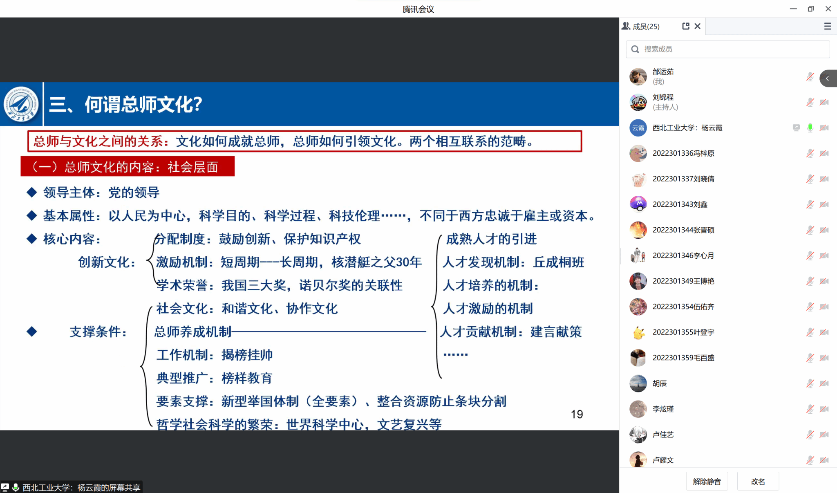The width and height of the screenshot is (837, 493).
Task: Click 刘锦程's disabled camera icon
Action: coord(824,102)
